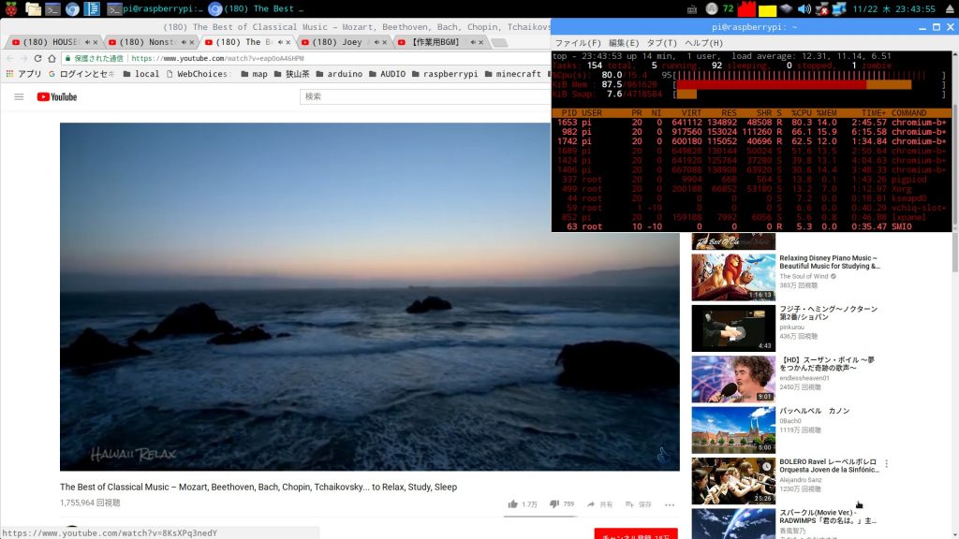Open ヘルプ(H) menu in the terminal

click(x=703, y=43)
